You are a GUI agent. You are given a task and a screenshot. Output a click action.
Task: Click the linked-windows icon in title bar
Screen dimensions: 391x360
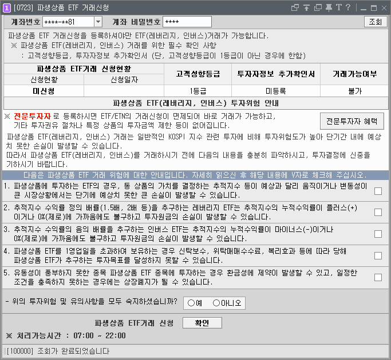click(x=295, y=8)
